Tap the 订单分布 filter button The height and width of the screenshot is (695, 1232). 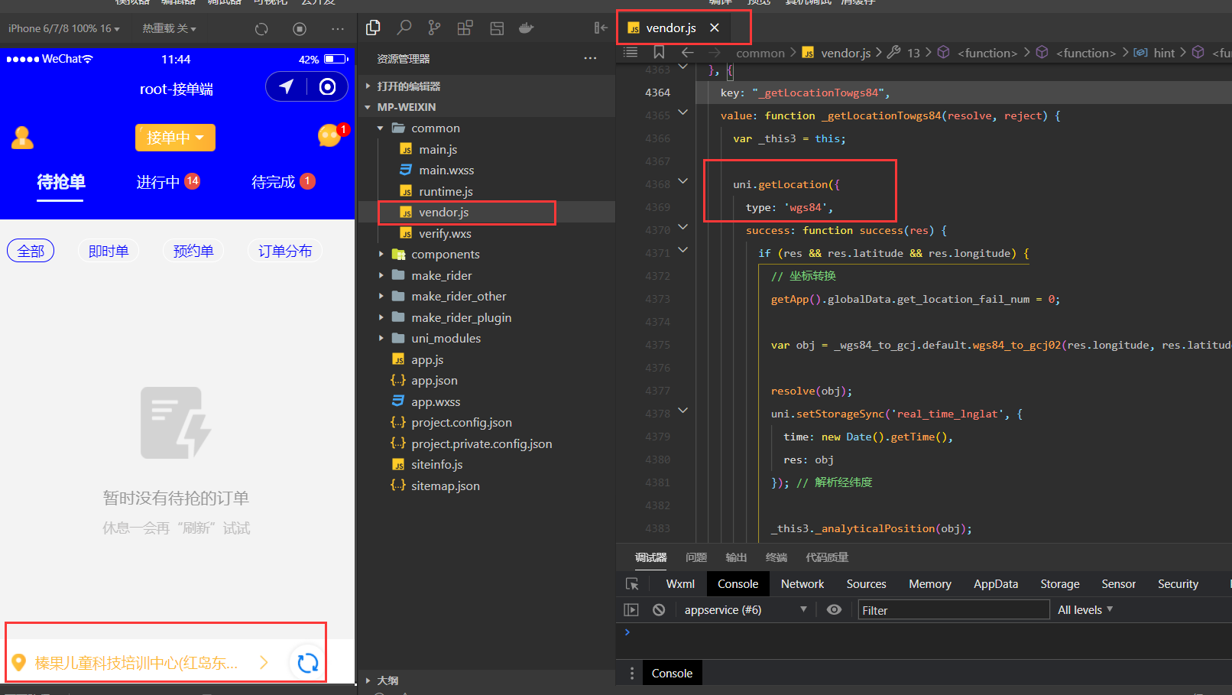(285, 251)
